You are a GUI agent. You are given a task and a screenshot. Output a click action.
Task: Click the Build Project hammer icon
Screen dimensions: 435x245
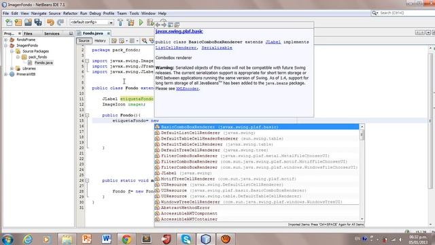point(120,22)
